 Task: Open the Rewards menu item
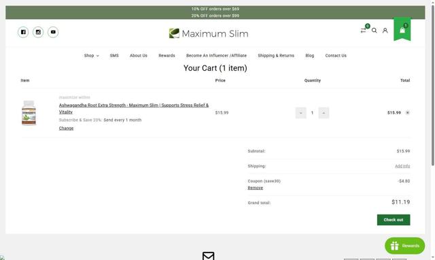point(167,56)
